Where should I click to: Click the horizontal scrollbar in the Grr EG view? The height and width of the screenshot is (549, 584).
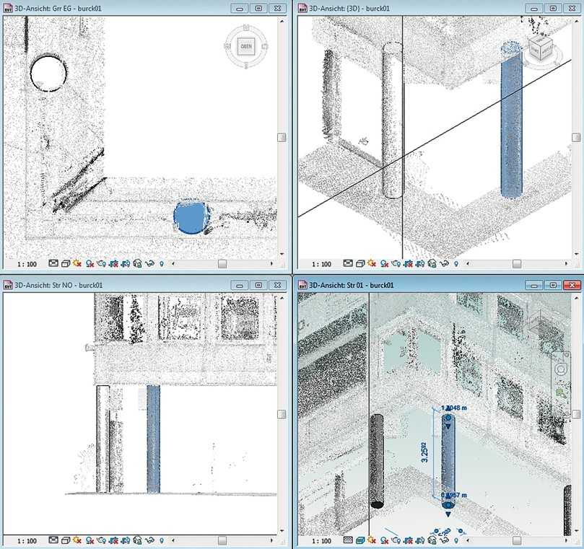point(224,262)
